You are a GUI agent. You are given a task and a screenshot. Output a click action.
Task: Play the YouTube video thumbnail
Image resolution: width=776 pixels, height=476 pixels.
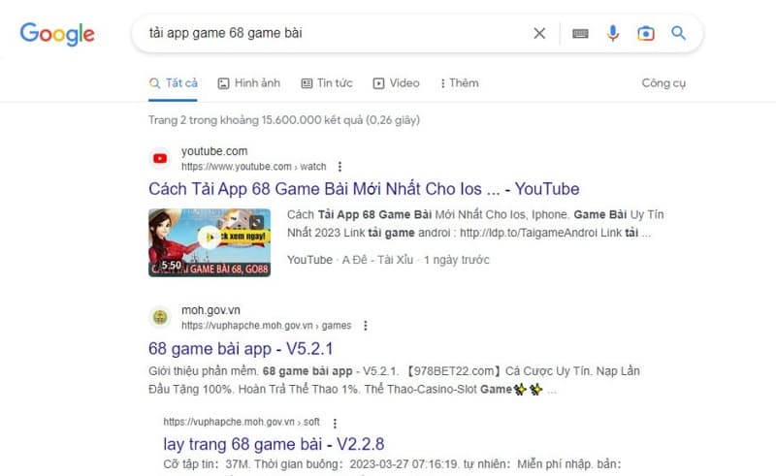click(210, 242)
